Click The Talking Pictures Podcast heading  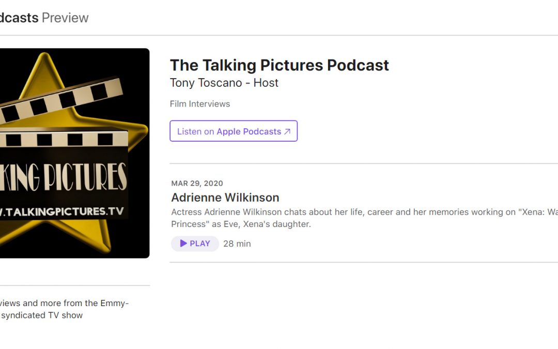280,65
